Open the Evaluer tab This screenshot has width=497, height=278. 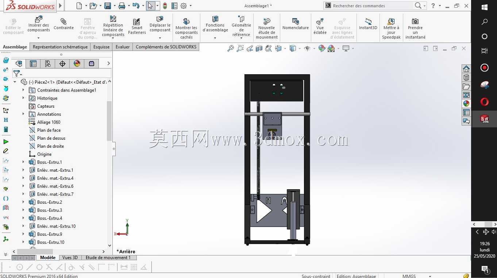123,47
